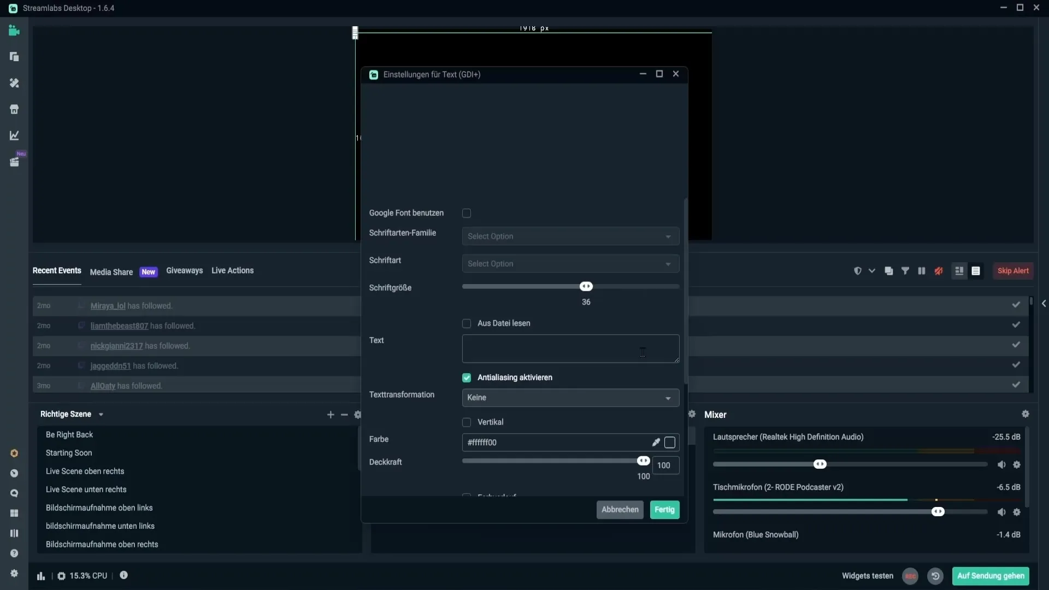
Task: Open Texttransformation dropdown showing Keine
Action: pyautogui.click(x=570, y=398)
